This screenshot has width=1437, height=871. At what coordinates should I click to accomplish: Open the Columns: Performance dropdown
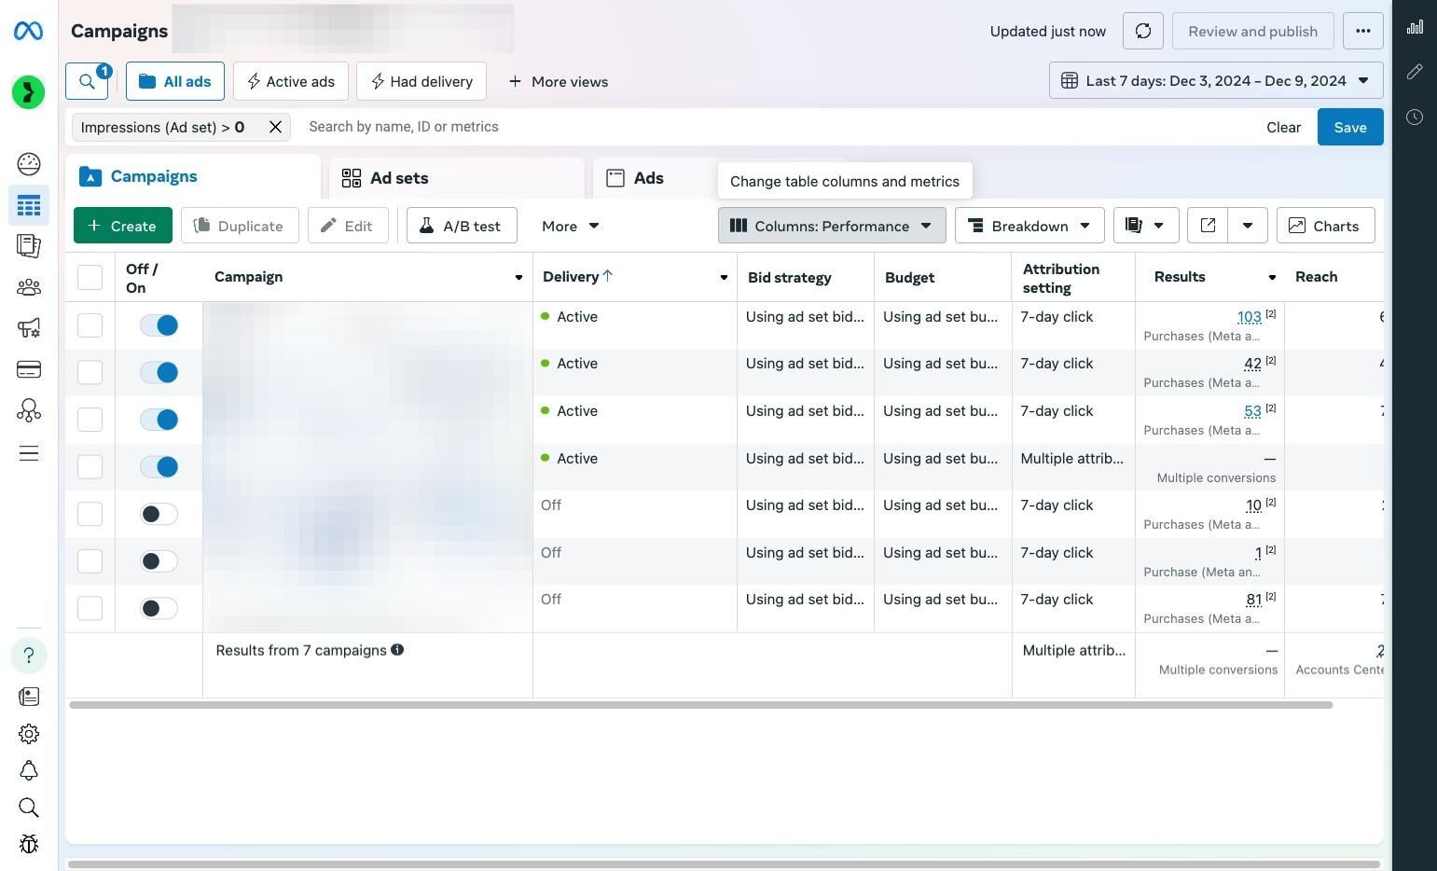pos(832,226)
